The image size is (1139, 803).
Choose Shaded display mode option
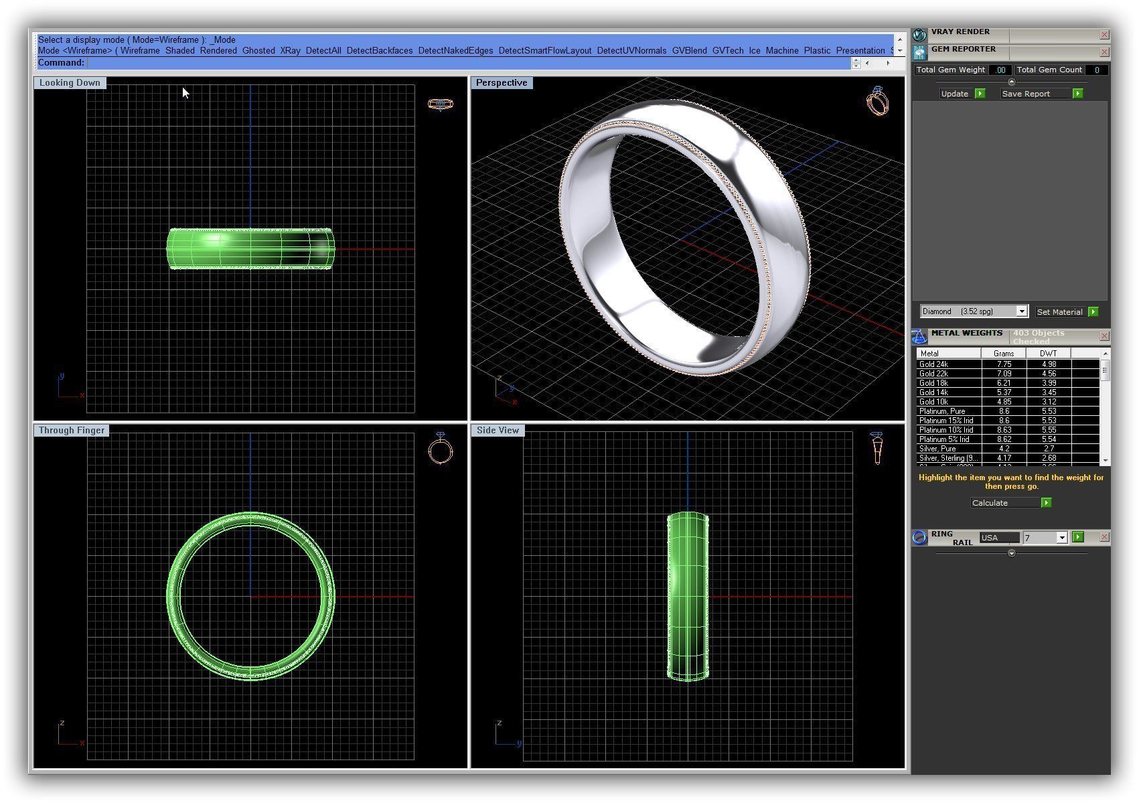coord(179,50)
